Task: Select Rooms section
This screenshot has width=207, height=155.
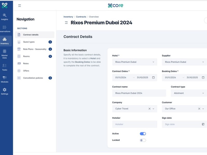Action: 35,56
